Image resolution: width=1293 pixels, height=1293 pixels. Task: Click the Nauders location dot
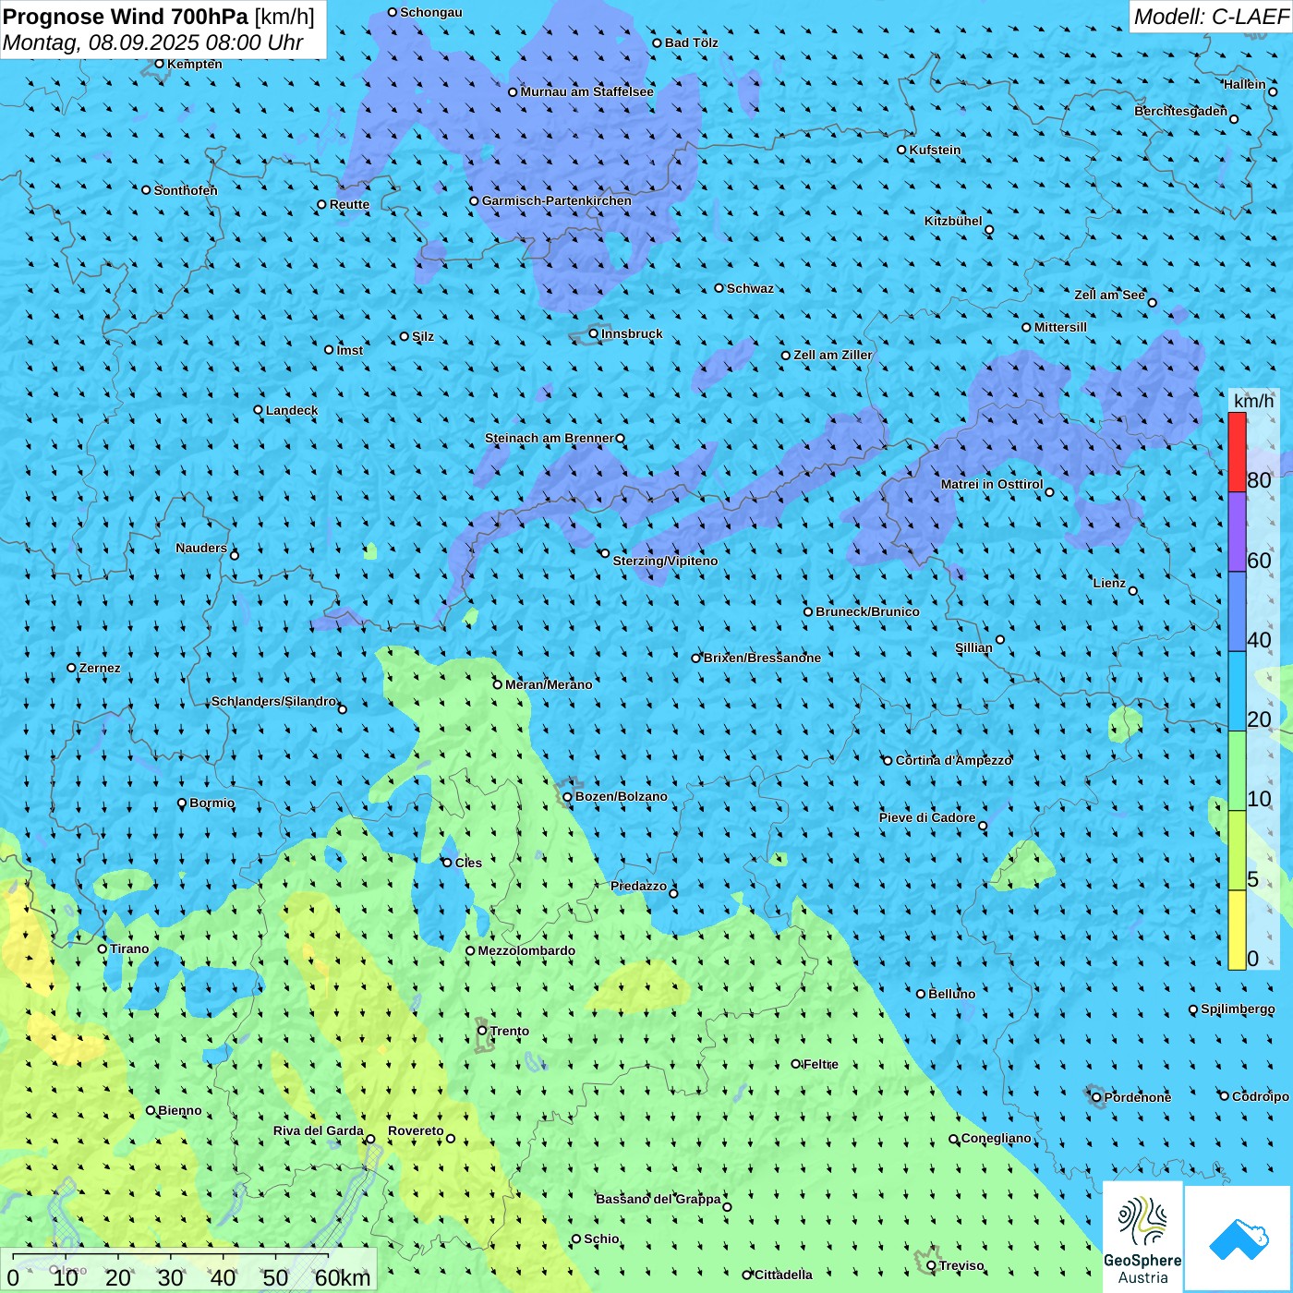pos(235,555)
